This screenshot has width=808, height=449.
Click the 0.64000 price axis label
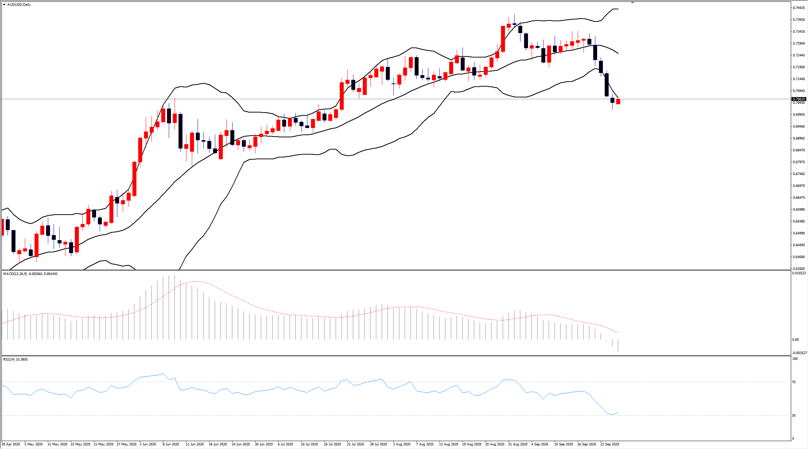click(798, 257)
